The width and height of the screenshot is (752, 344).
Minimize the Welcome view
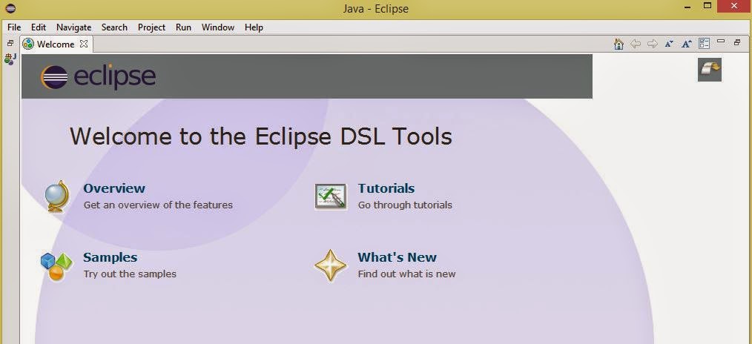720,42
